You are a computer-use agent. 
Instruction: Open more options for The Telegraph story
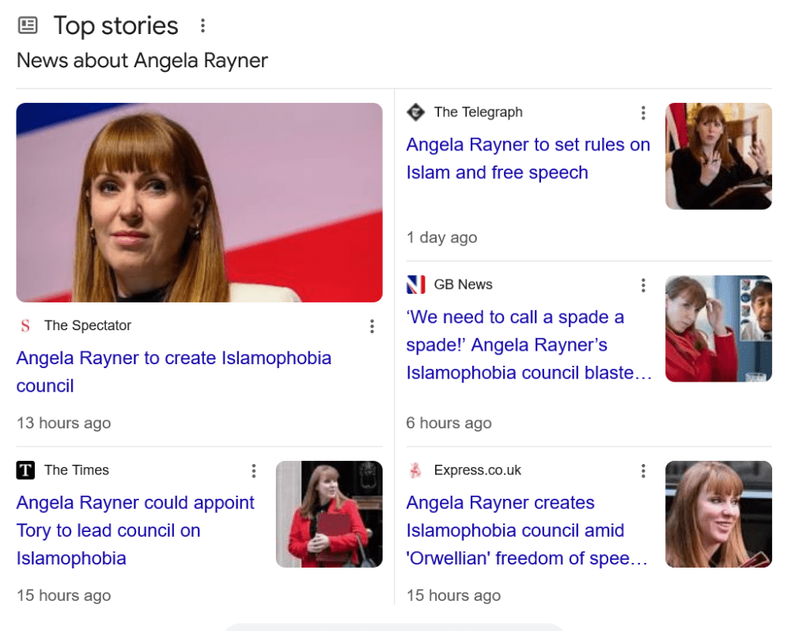[x=643, y=113]
